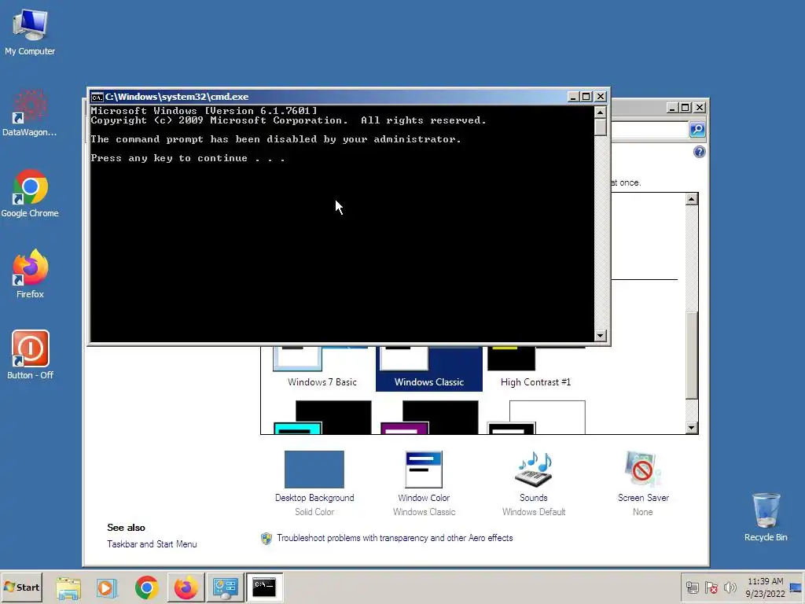Viewport: 805px width, 604px height.
Task: Close the Personalization window
Action: coord(699,107)
